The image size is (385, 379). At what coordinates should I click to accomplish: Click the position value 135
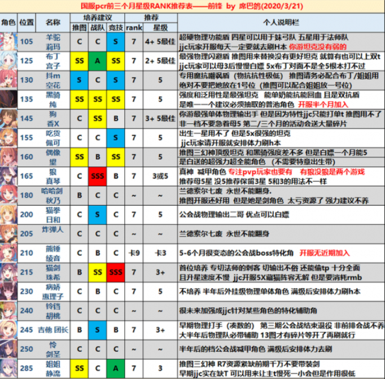27,99
